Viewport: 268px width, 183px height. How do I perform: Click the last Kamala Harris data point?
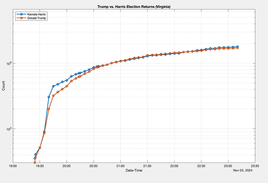pos(237,47)
